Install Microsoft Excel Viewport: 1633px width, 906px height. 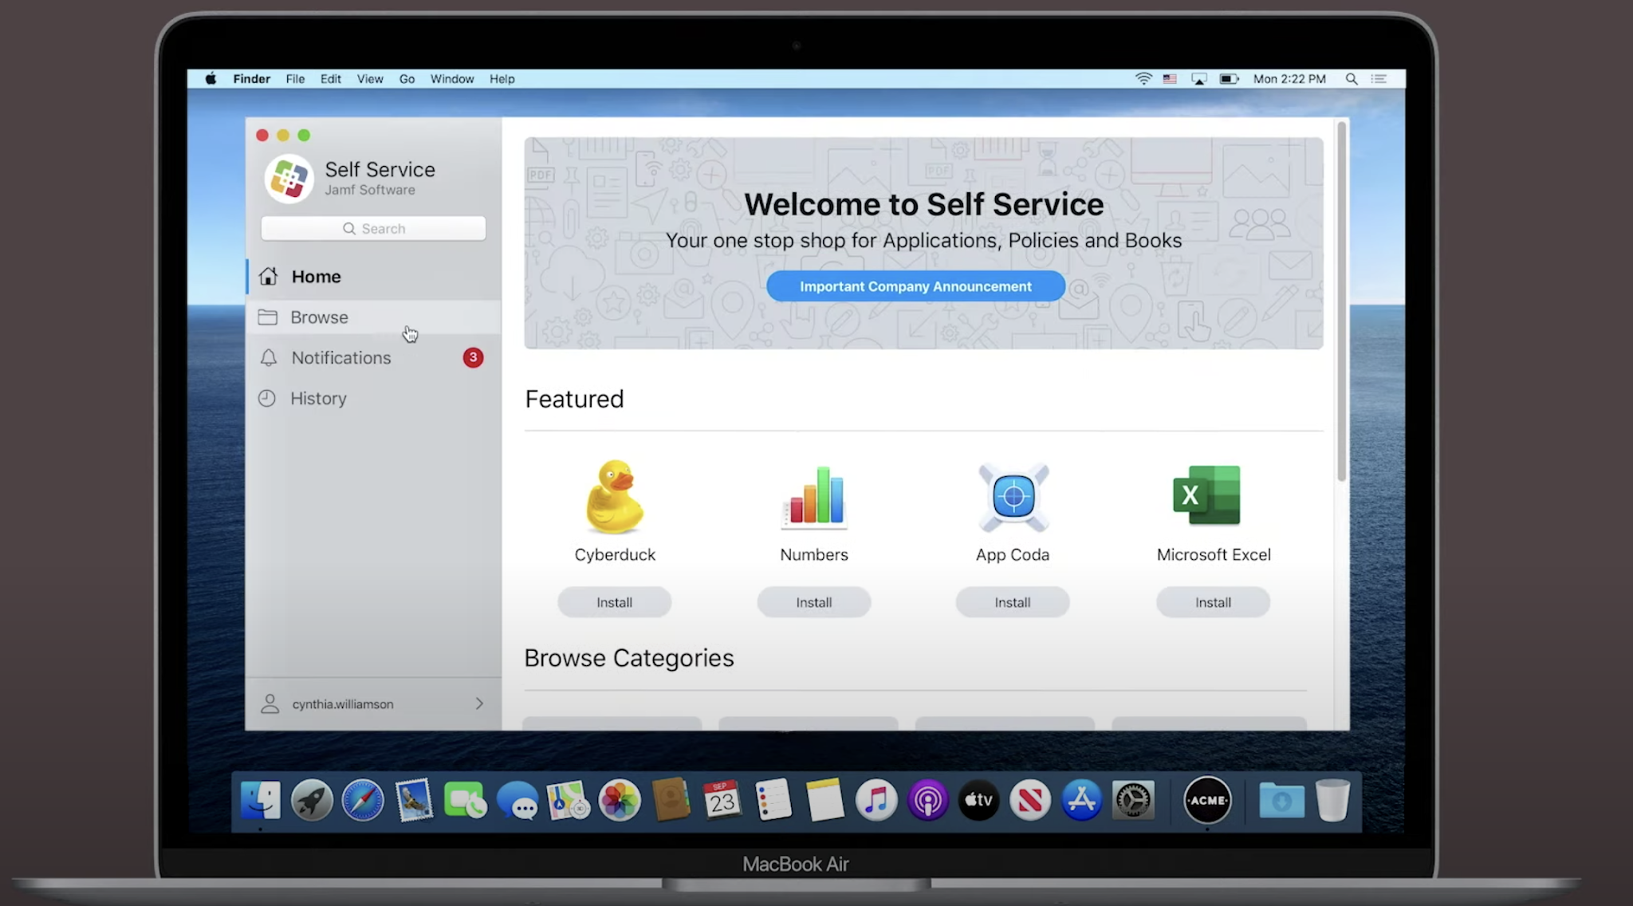(x=1213, y=602)
